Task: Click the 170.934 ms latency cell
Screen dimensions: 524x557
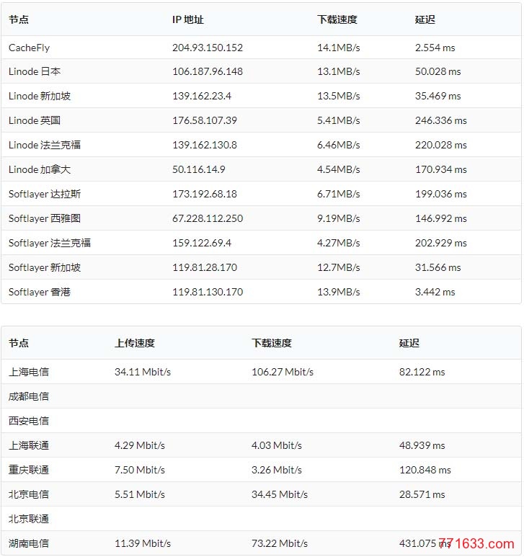Action: tap(441, 169)
